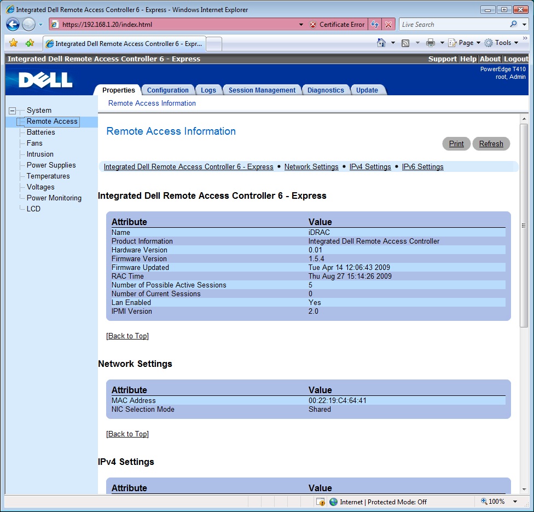Click the Add to Favorites icon
This screenshot has width=534, height=512.
coord(30,43)
